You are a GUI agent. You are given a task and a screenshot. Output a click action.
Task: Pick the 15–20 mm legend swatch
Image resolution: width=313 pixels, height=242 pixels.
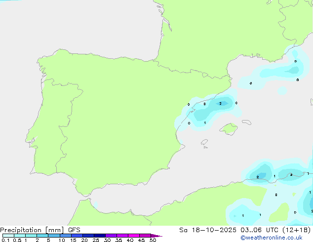pos(77,236)
